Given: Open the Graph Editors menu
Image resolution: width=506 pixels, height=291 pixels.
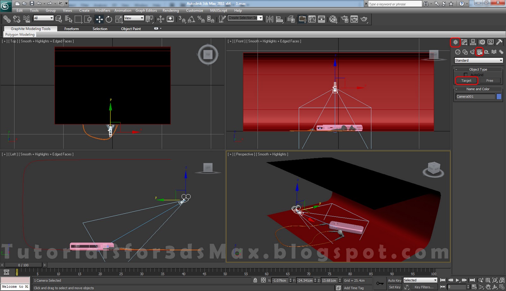Looking at the screenshot, I should (x=146, y=10).
